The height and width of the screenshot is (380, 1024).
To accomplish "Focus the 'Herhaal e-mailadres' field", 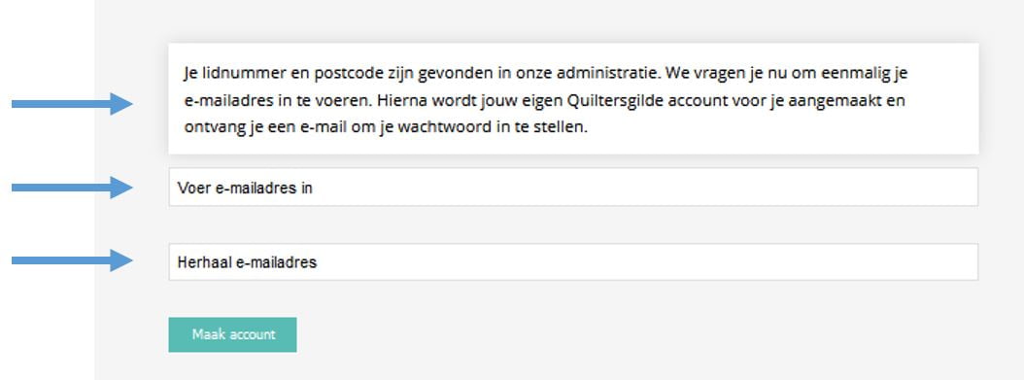I will (573, 261).
